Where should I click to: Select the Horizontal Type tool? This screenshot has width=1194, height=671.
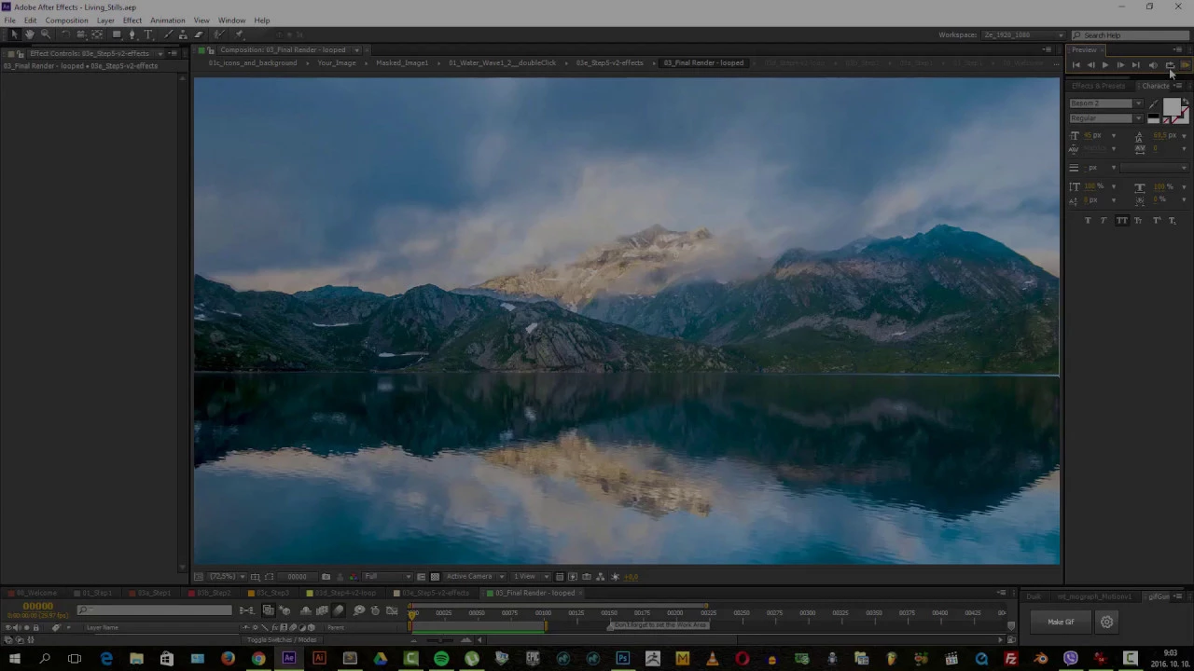[148, 34]
